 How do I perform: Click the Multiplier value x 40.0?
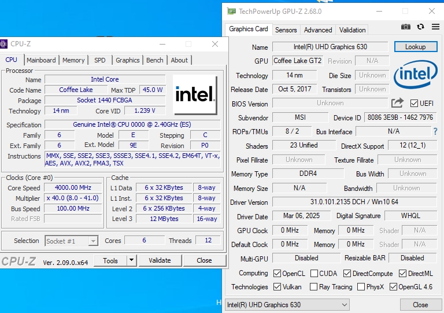(73, 198)
